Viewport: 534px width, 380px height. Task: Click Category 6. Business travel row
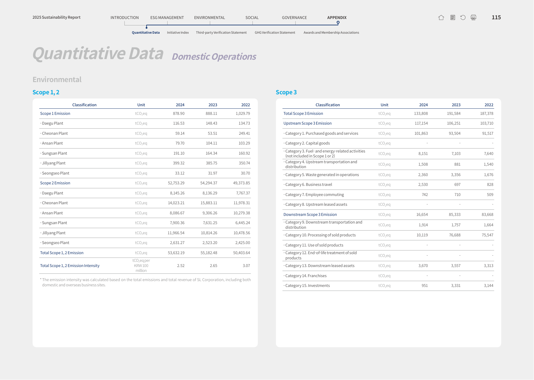[x=388, y=185]
